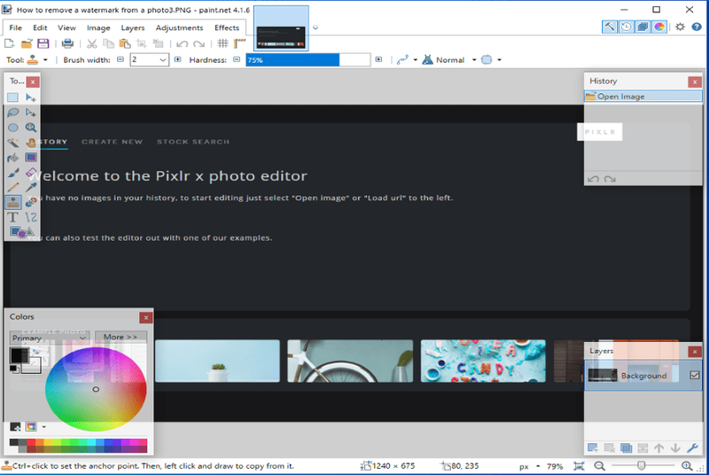Screen dimensions: 709x475
Task: Click the Paste toolbar icon
Action: 125,43
